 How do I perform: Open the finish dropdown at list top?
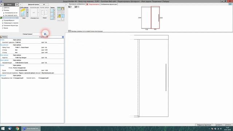[x=63, y=37]
